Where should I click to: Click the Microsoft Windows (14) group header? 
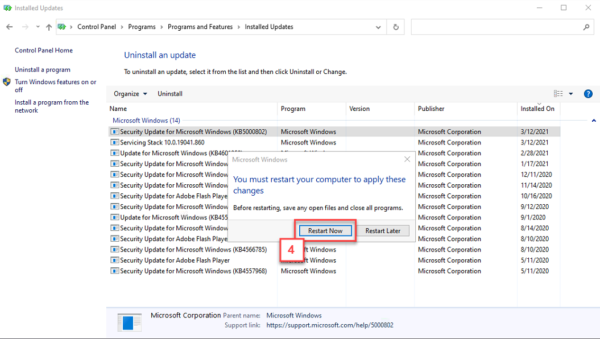point(146,121)
